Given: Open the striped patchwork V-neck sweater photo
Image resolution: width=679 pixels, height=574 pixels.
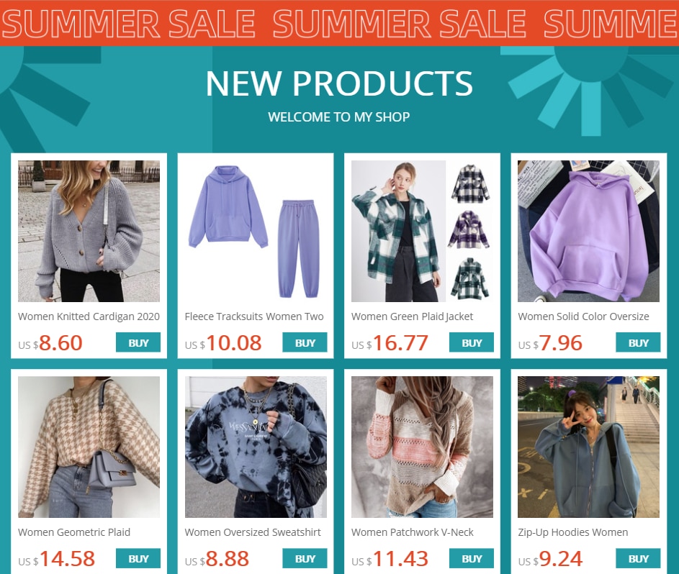Looking at the screenshot, I should click(x=422, y=447).
